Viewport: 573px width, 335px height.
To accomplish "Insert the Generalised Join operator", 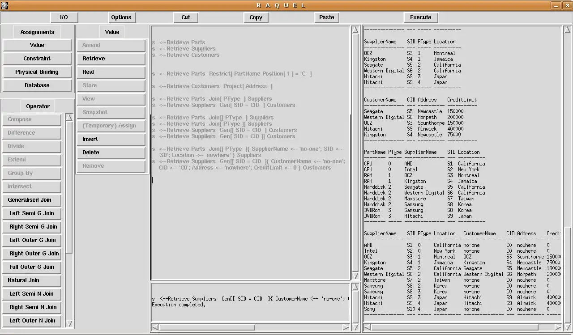I will point(32,200).
